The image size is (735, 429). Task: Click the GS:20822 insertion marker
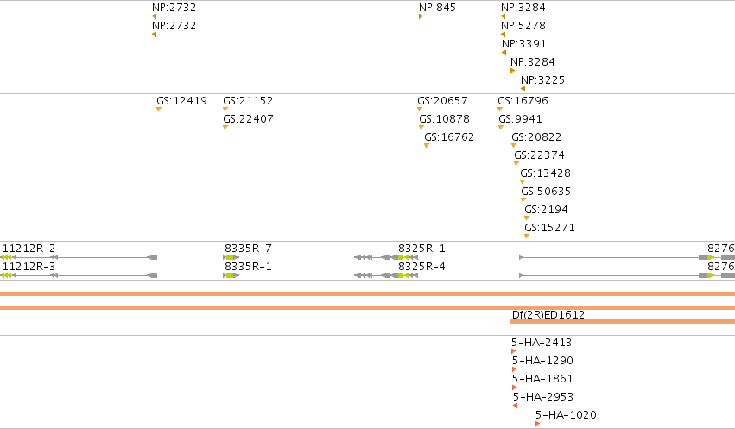tap(514, 146)
